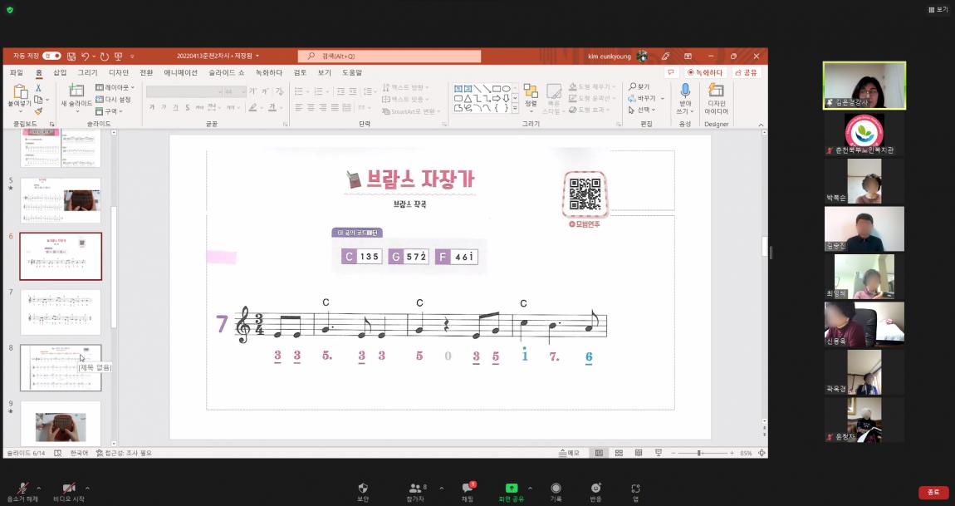This screenshot has width=955, height=506.
Task: Click the 메모 (Notes) button in status bar
Action: (570, 453)
